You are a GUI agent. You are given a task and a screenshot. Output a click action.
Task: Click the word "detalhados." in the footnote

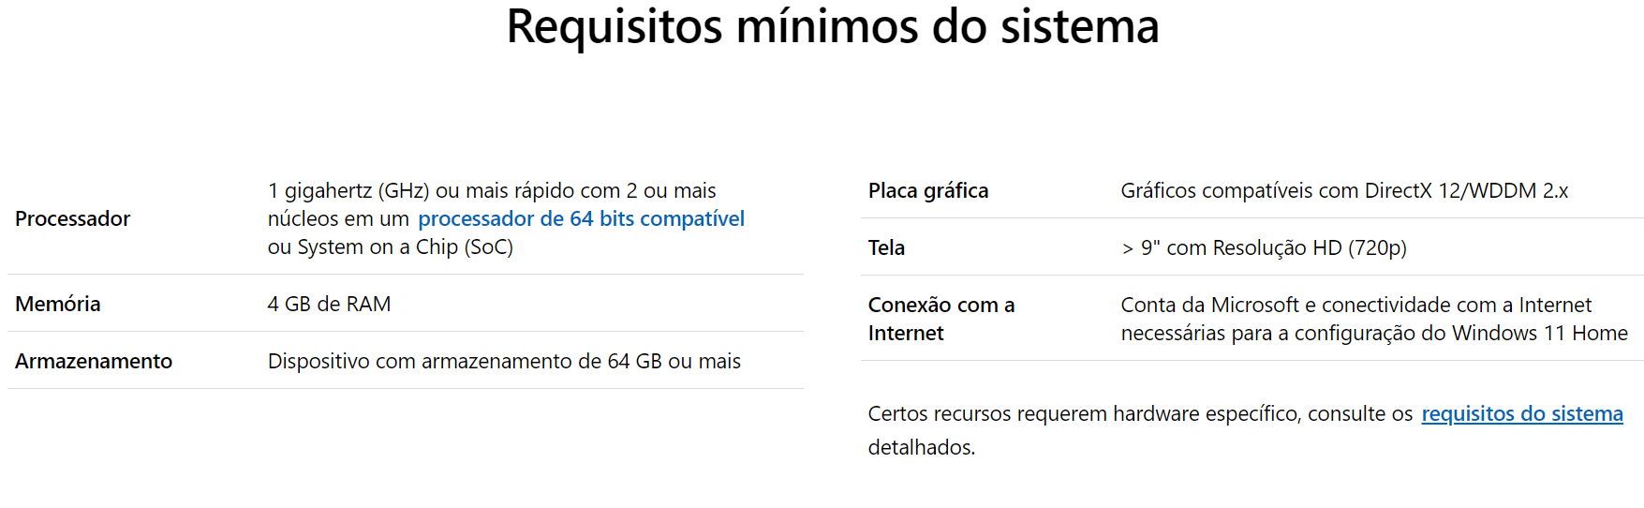pyautogui.click(x=921, y=448)
